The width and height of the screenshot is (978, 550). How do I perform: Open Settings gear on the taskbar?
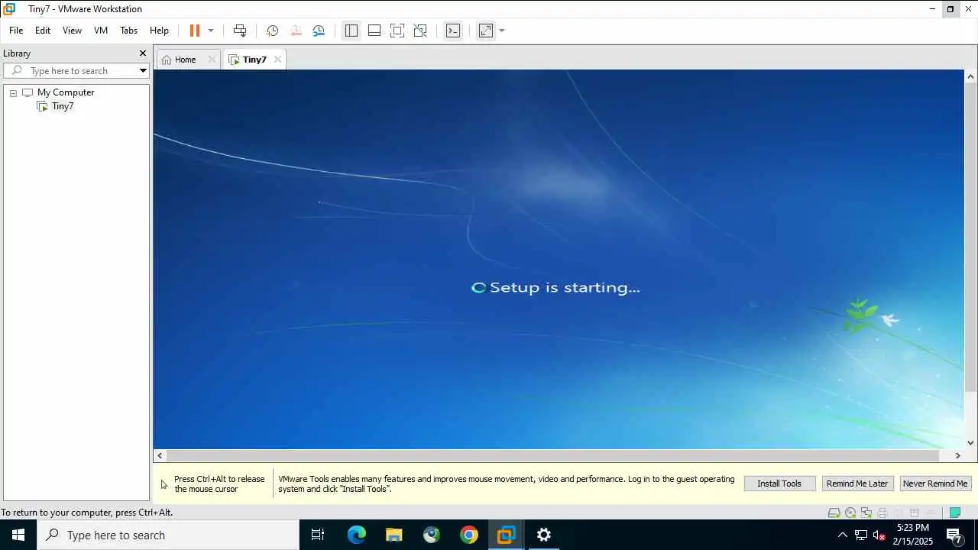(x=543, y=535)
